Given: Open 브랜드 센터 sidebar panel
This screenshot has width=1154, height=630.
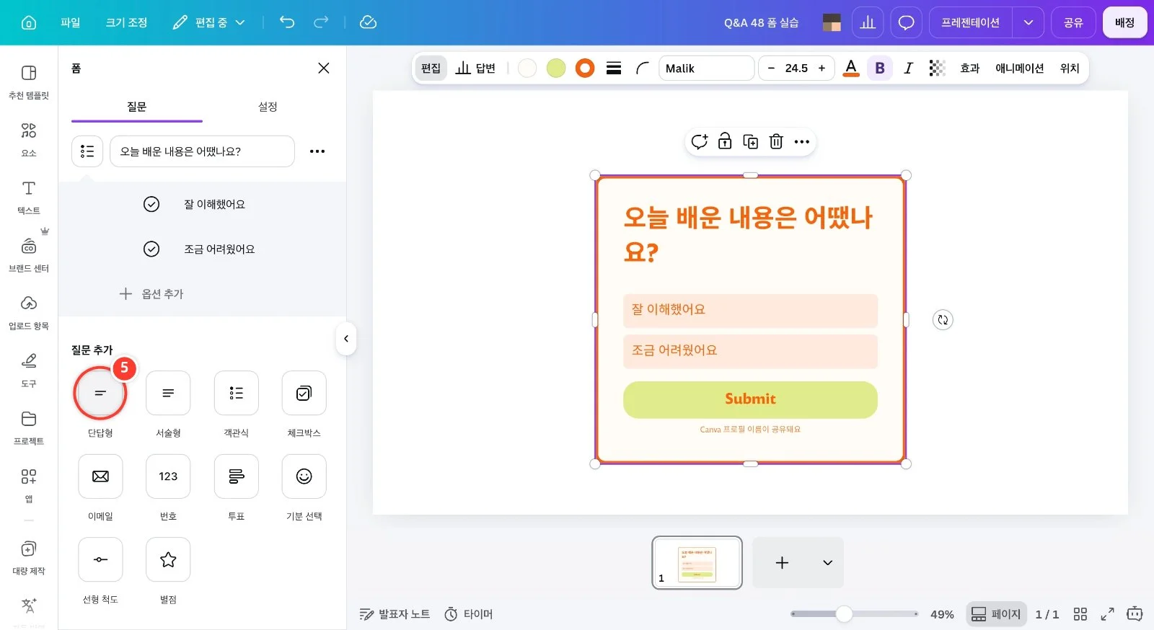Looking at the screenshot, I should [29, 254].
